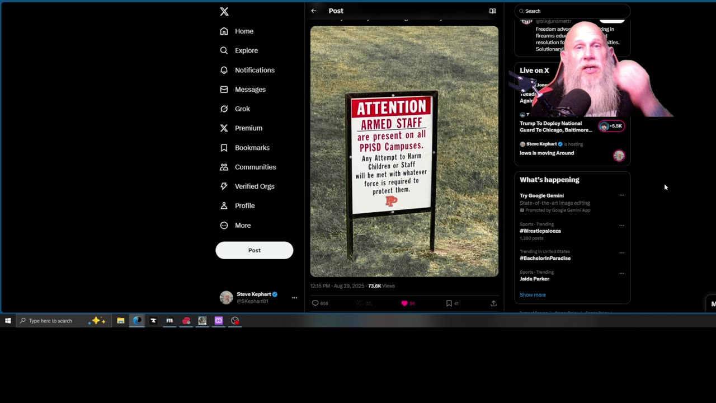Open the #BachelorInParadise trend
Screen dimensions: 716x403
point(545,258)
